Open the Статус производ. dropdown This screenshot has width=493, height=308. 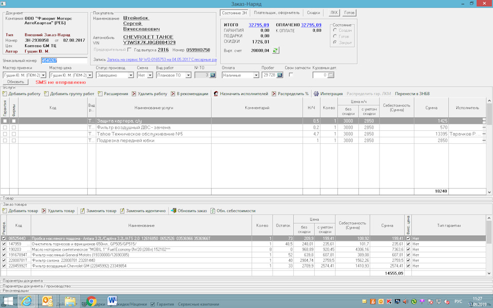[x=131, y=75]
